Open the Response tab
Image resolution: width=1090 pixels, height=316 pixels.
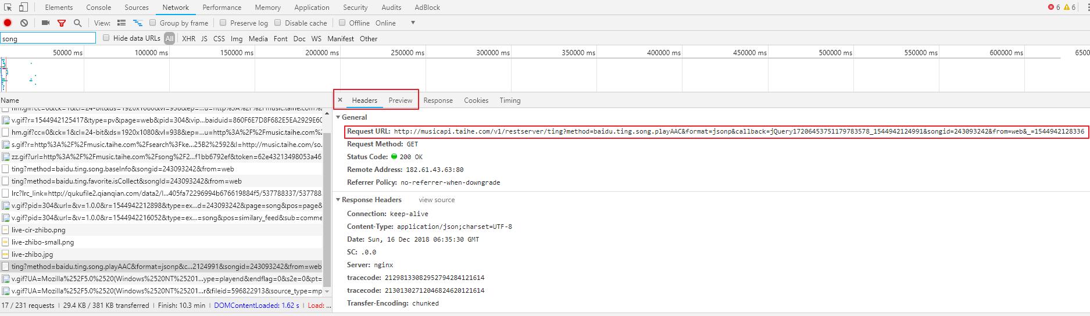click(438, 100)
